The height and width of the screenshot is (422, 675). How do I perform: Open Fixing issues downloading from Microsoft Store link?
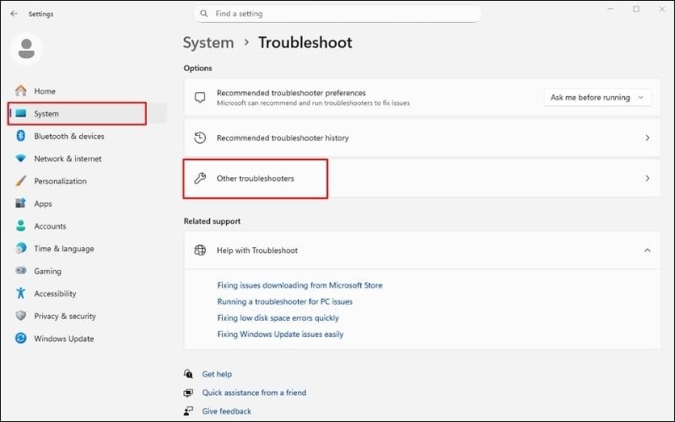pyautogui.click(x=300, y=285)
